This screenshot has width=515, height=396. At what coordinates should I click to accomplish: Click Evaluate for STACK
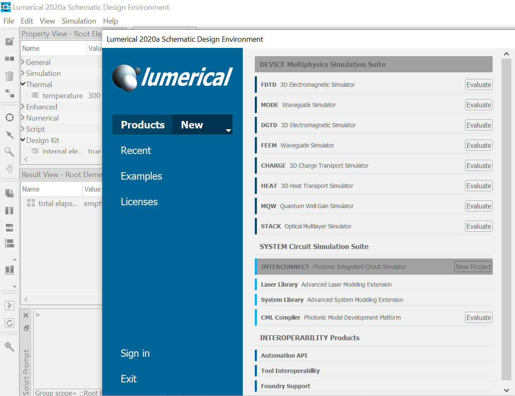pyautogui.click(x=479, y=226)
